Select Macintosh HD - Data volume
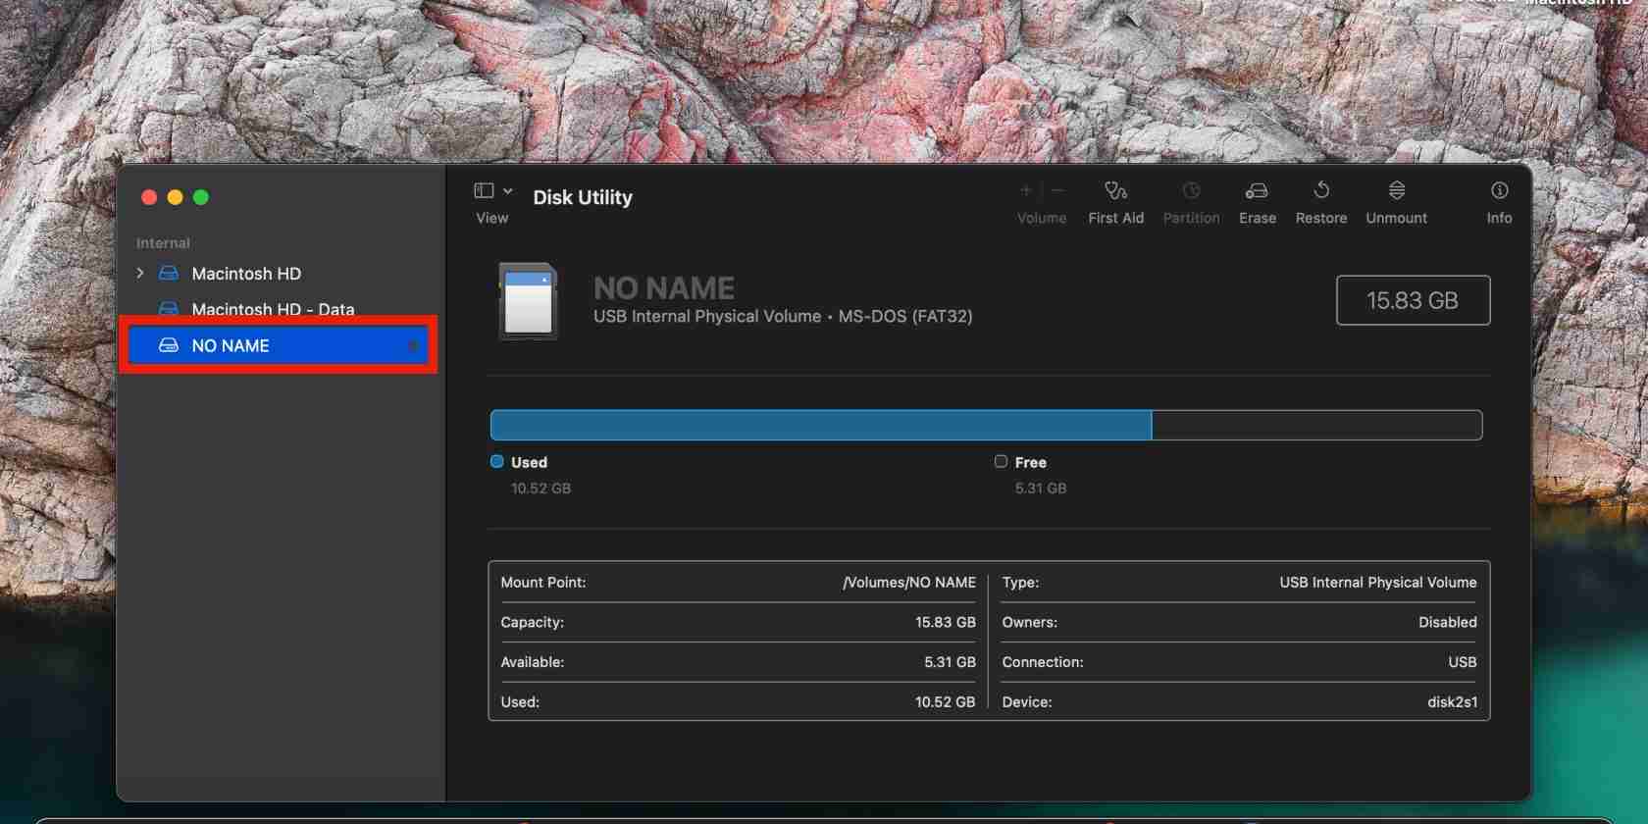The height and width of the screenshot is (824, 1648). pos(273,309)
